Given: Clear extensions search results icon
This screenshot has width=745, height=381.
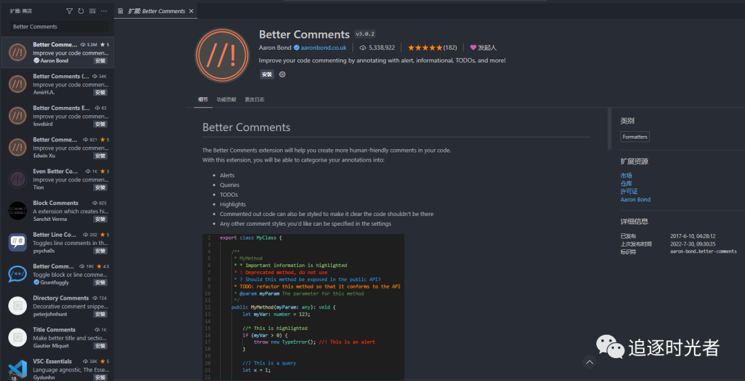Looking at the screenshot, I should 92,11.
